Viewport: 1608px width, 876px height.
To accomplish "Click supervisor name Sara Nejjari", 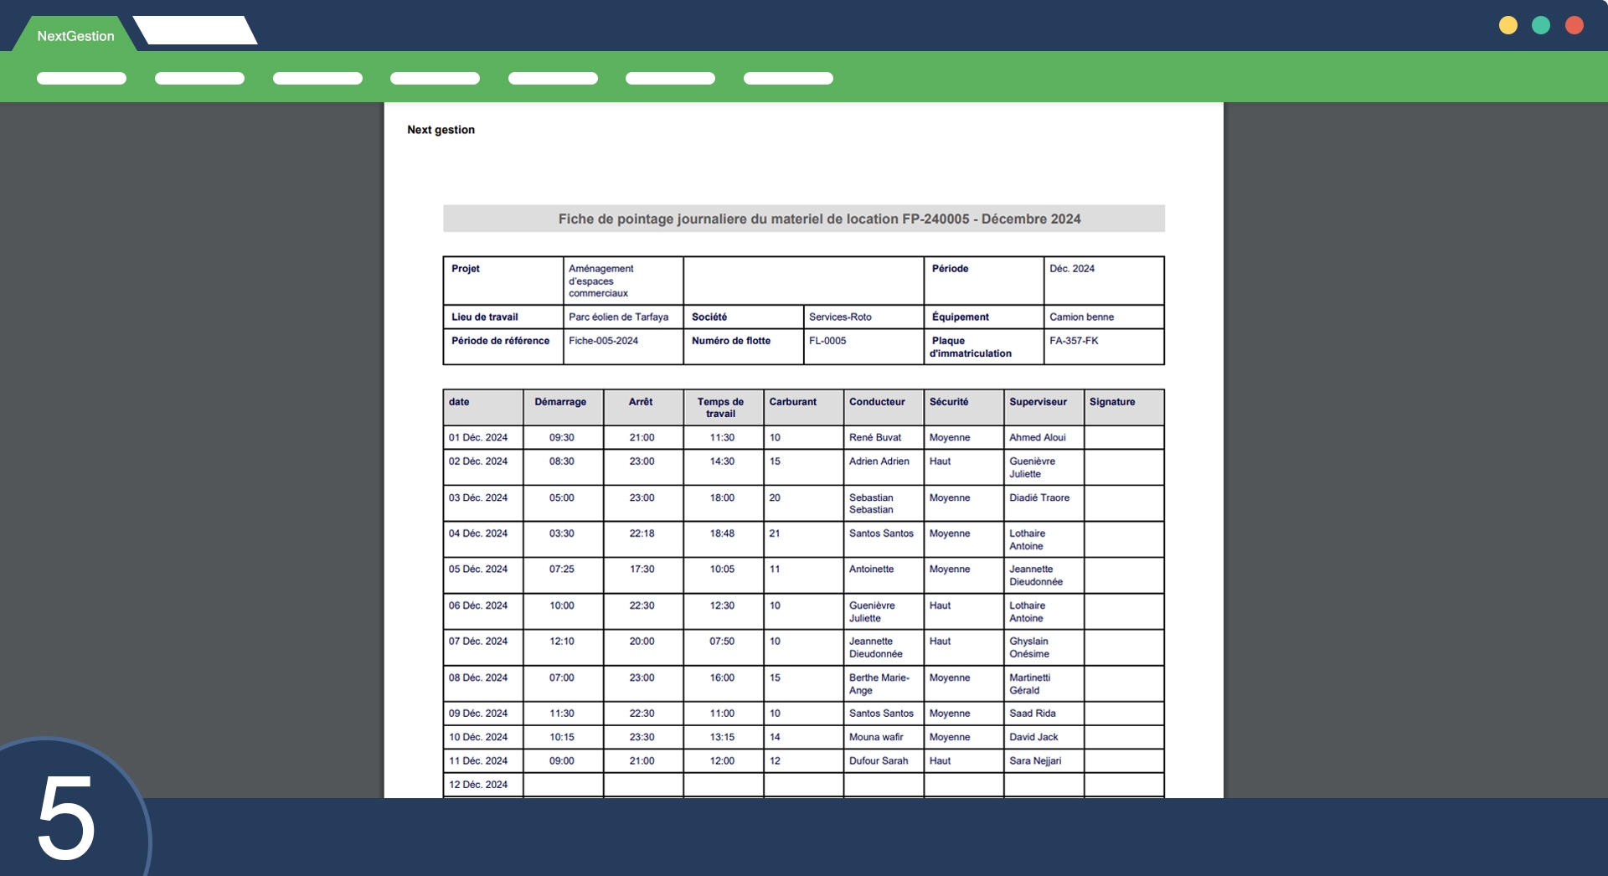I will [1035, 760].
